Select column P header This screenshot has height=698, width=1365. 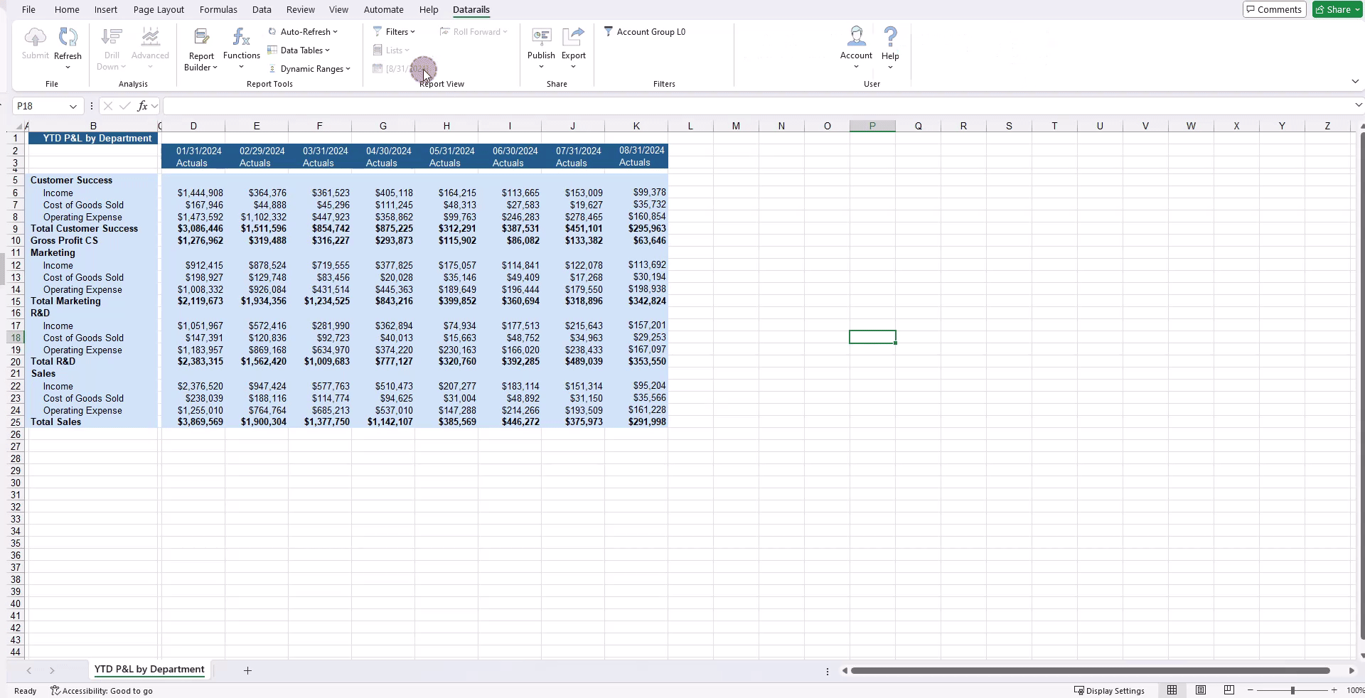tap(872, 126)
